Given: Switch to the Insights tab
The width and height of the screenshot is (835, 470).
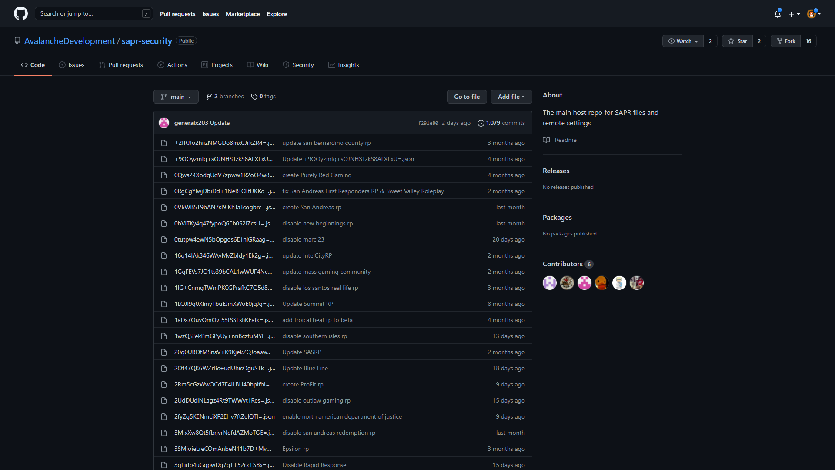Looking at the screenshot, I should click(344, 65).
